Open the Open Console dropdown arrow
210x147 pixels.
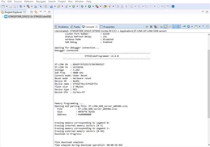[199, 27]
